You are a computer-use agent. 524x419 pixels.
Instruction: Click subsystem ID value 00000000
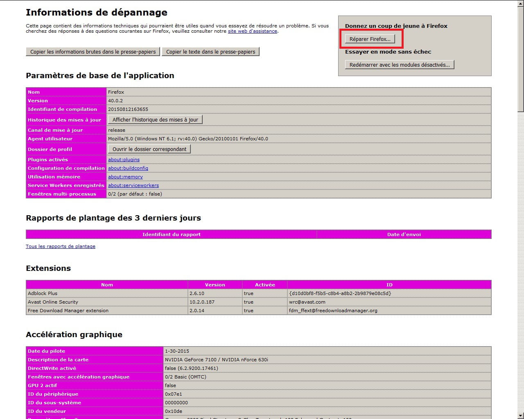[x=176, y=403]
